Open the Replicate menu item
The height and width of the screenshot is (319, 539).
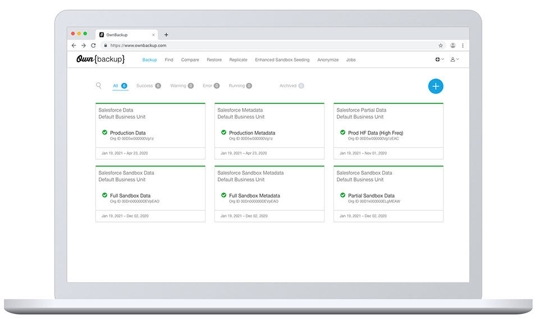[x=238, y=60]
